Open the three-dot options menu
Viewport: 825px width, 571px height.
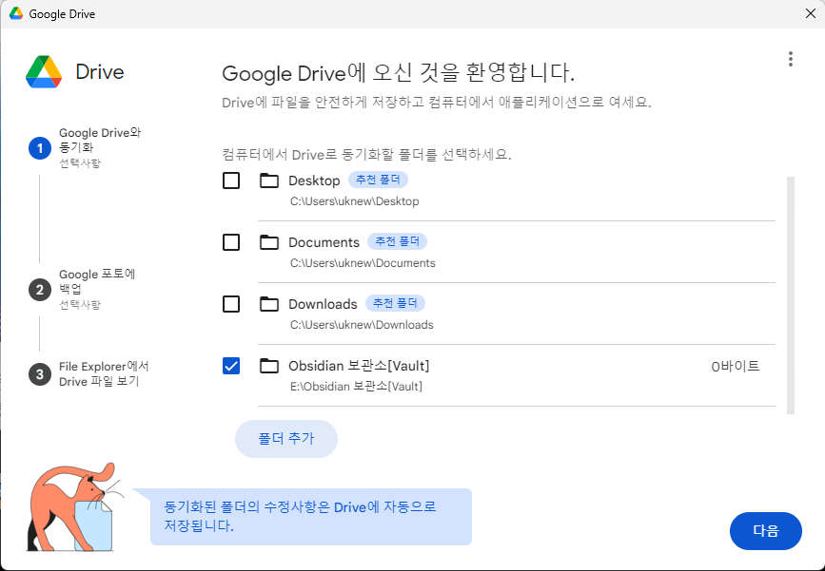click(790, 58)
